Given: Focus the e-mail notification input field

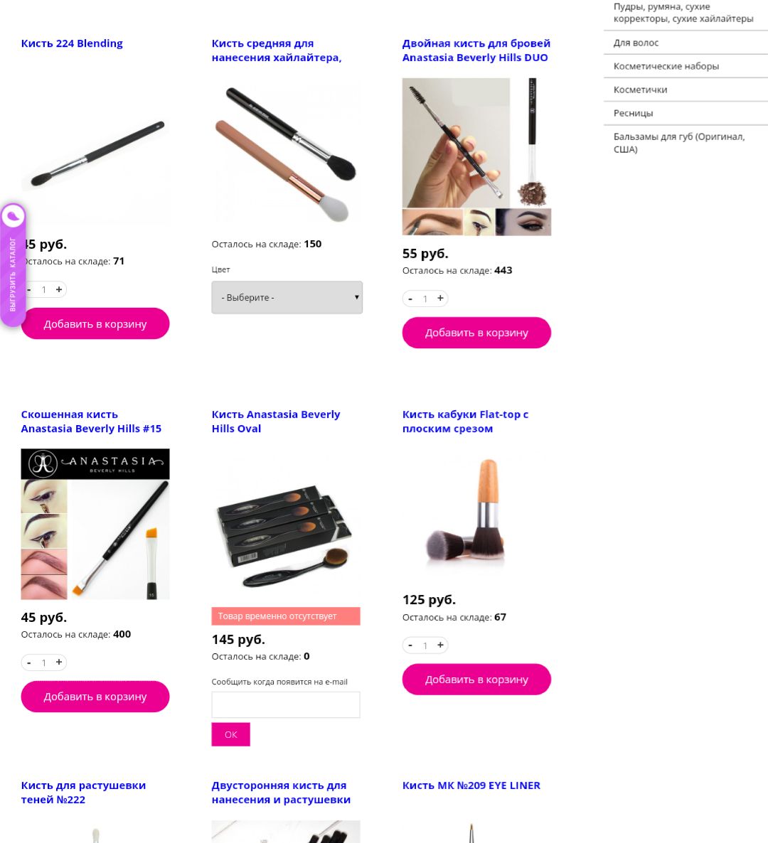Looking at the screenshot, I should (x=286, y=705).
